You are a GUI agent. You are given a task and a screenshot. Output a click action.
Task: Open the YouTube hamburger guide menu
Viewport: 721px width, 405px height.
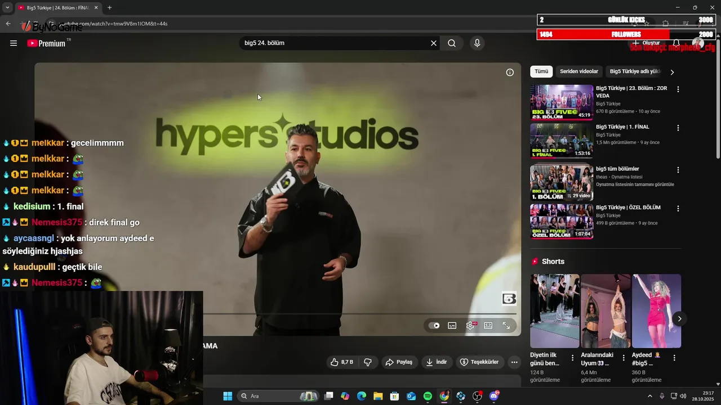pyautogui.click(x=14, y=43)
